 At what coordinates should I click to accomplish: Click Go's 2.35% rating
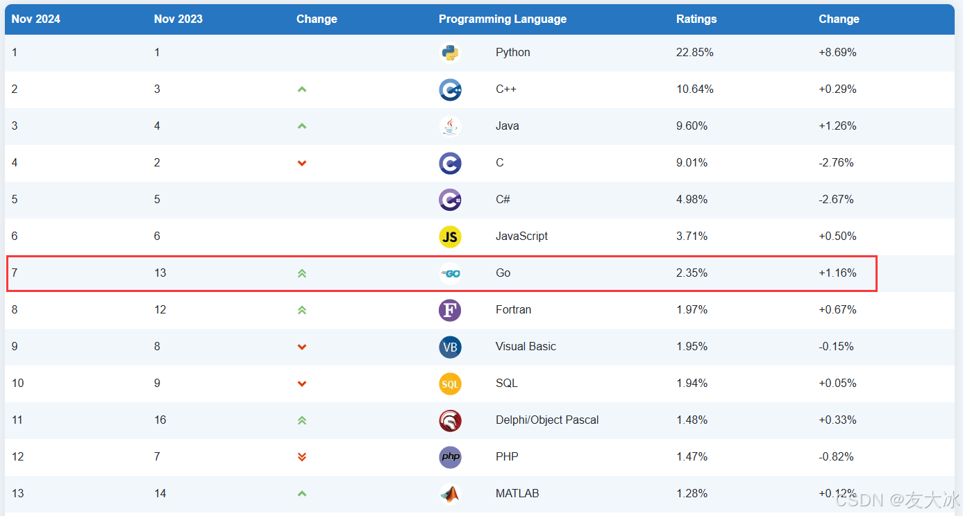tap(692, 273)
